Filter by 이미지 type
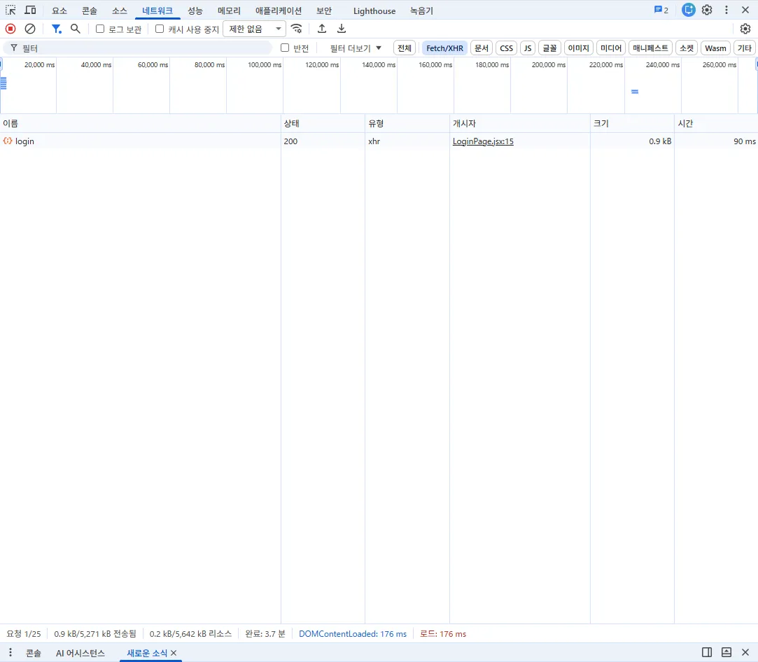This screenshot has height=662, width=758. click(579, 48)
